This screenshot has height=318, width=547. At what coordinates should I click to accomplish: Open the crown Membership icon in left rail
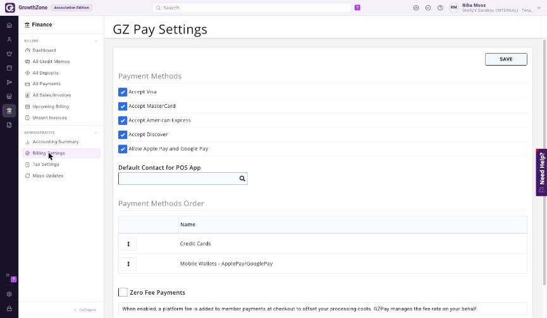click(x=9, y=54)
